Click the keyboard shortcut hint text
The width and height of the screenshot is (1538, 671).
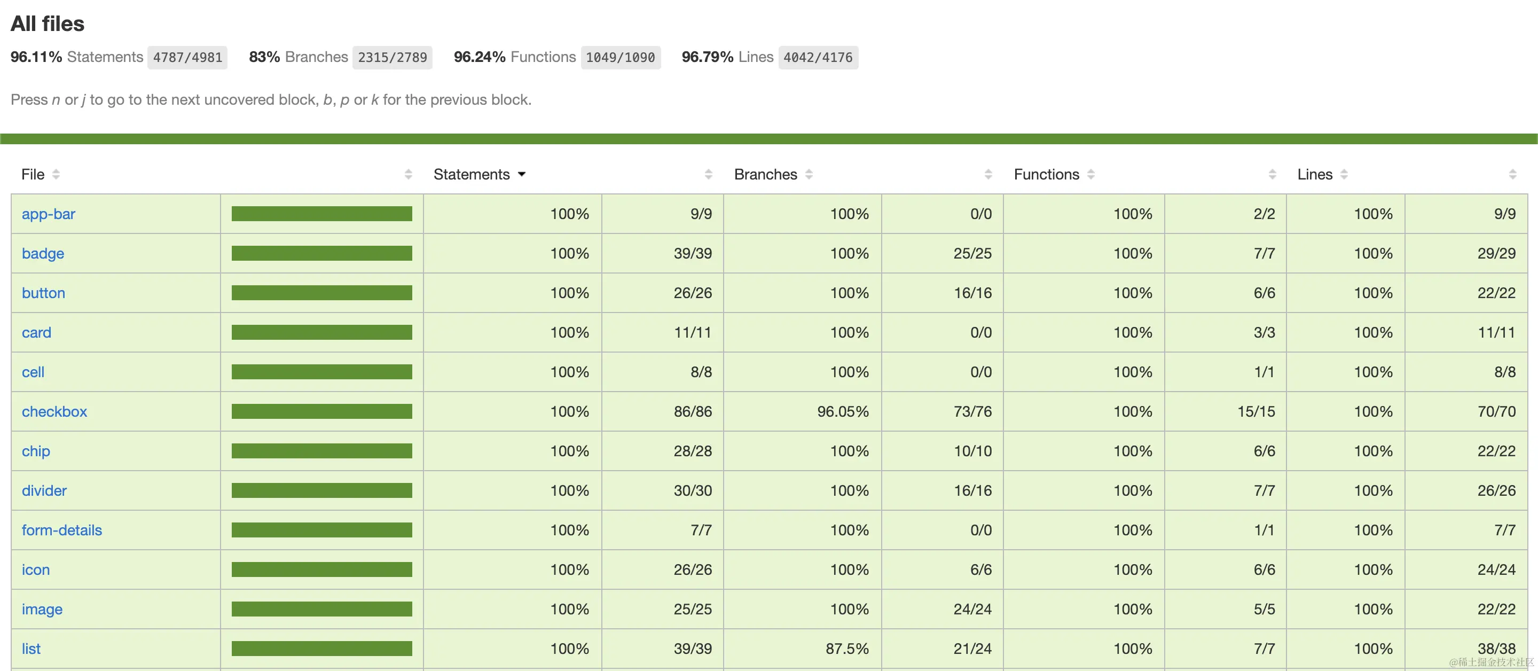pyautogui.click(x=271, y=100)
